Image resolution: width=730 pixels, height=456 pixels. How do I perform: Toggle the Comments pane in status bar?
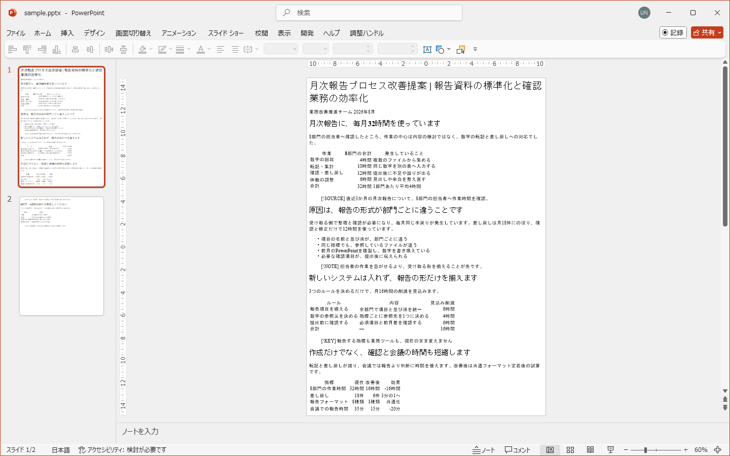coord(518,450)
